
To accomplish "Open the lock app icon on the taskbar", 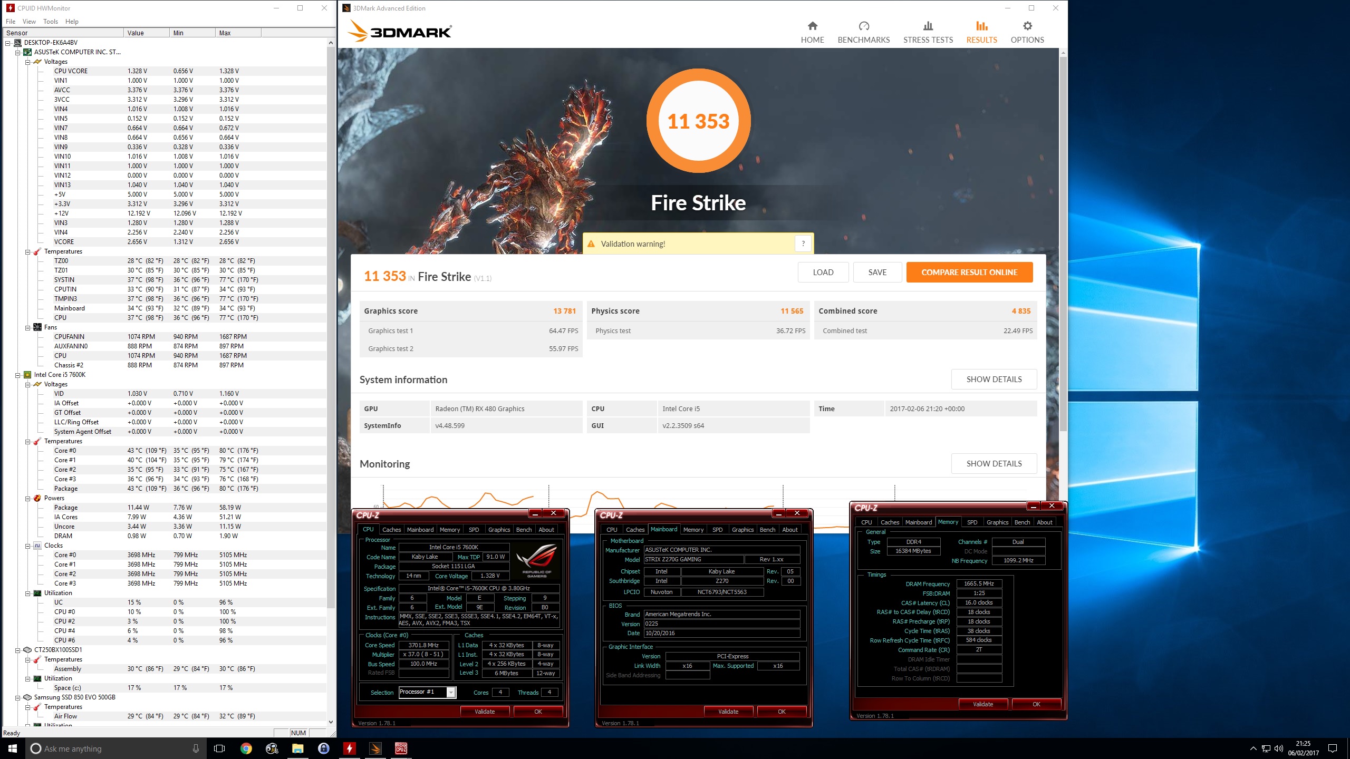I will (x=323, y=748).
